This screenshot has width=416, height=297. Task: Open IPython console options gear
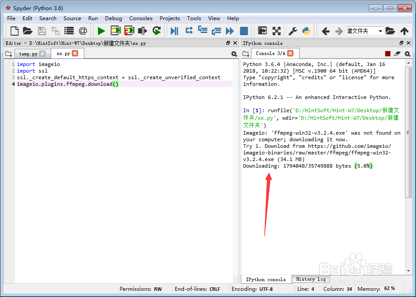click(408, 54)
